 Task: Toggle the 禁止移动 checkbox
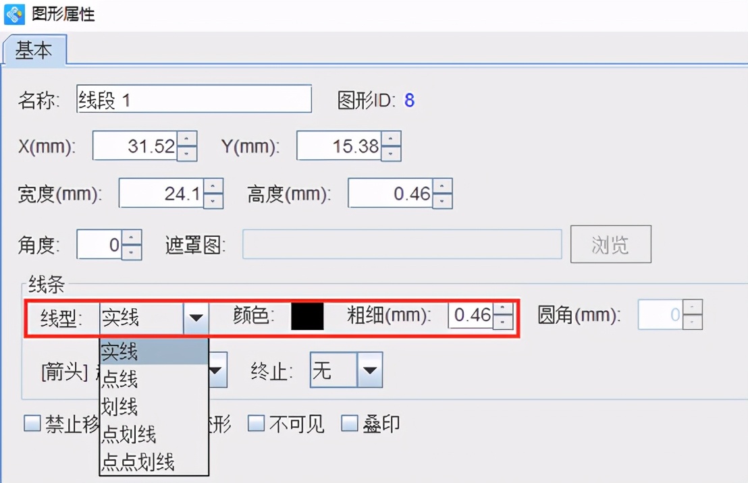[32, 423]
